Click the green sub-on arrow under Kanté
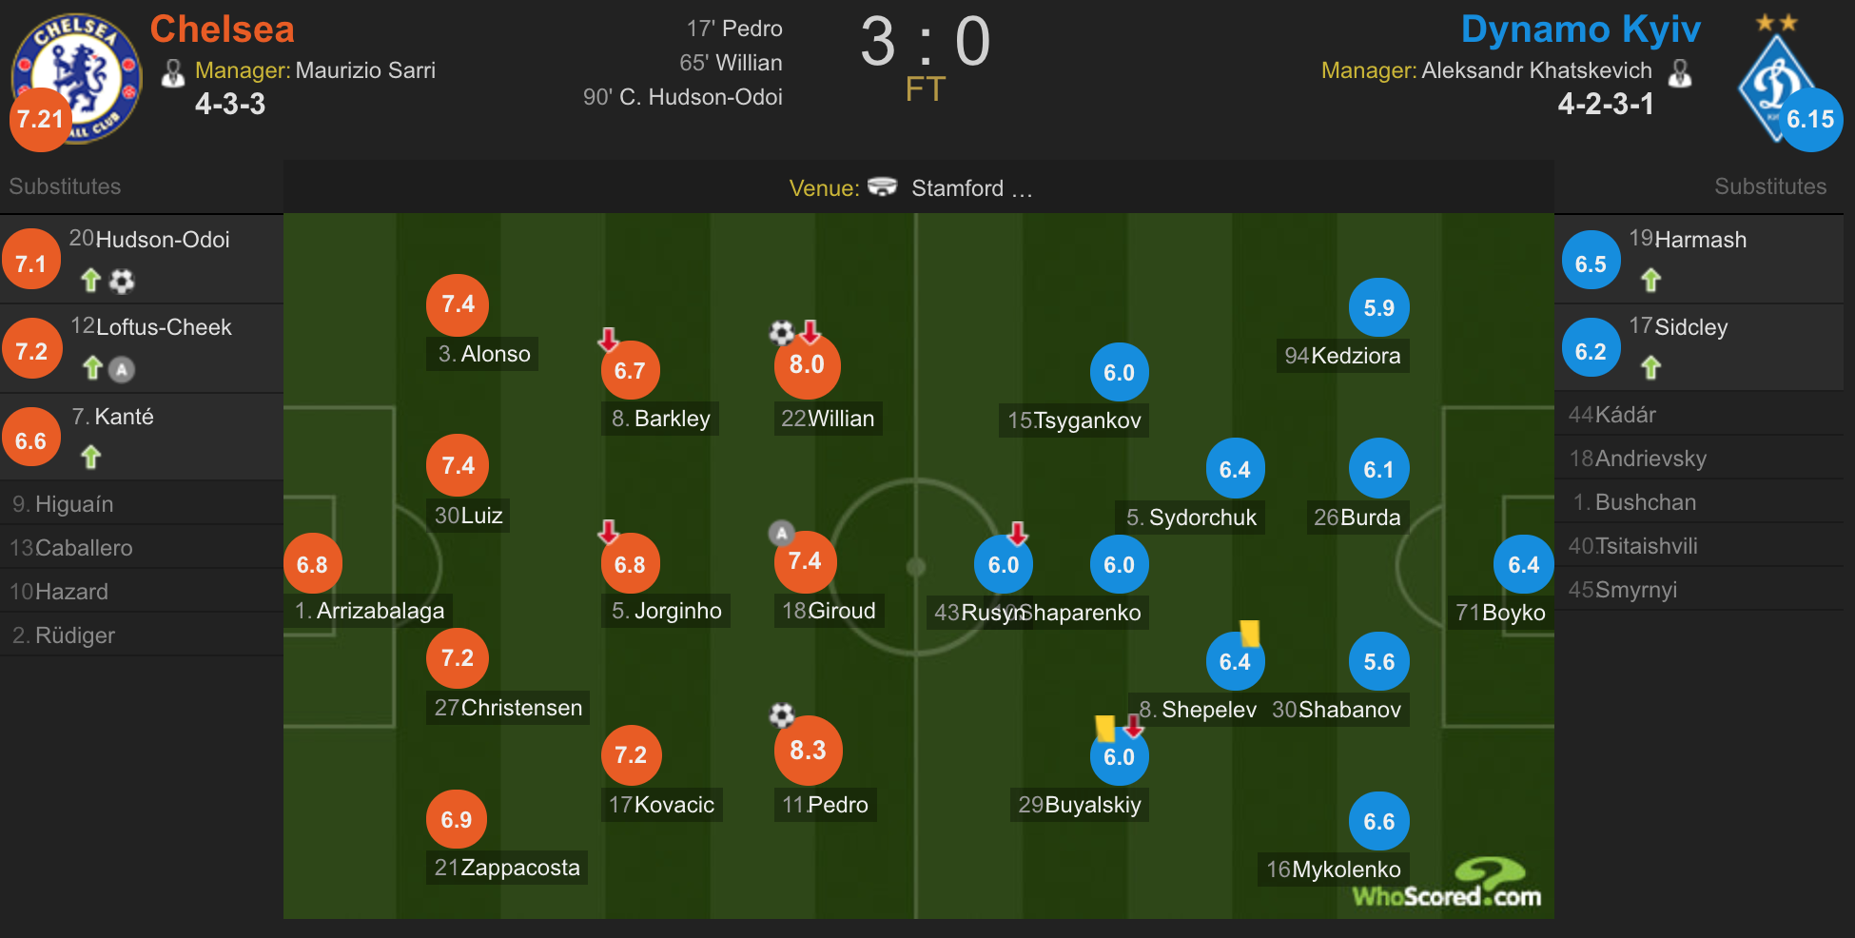 tap(91, 458)
